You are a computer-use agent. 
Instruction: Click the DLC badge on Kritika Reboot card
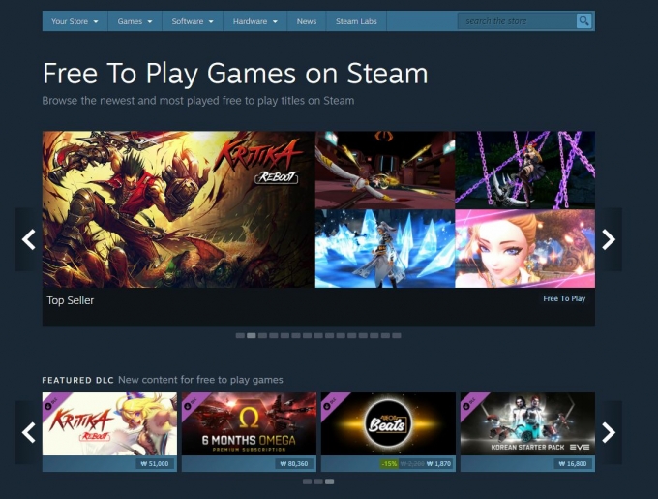pos(51,402)
